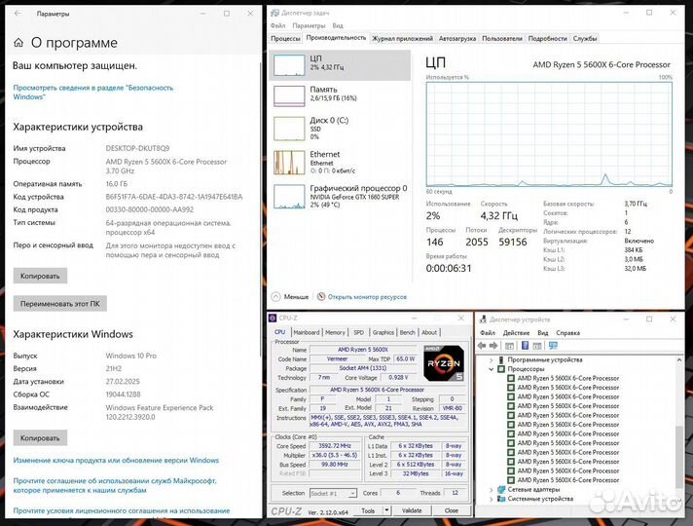Go back with the Settings window arrow
Viewport: 693px width, 526px height.
tap(18, 14)
